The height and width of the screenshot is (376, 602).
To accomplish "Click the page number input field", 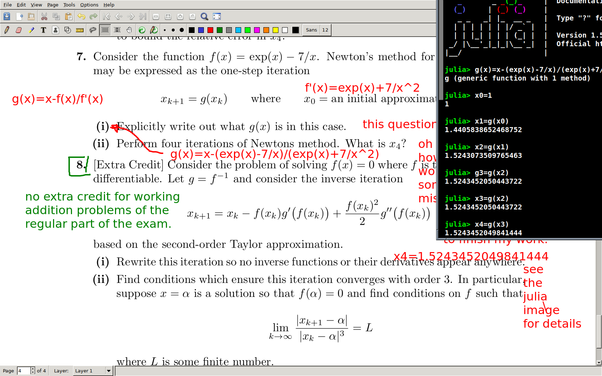I will 24,371.
